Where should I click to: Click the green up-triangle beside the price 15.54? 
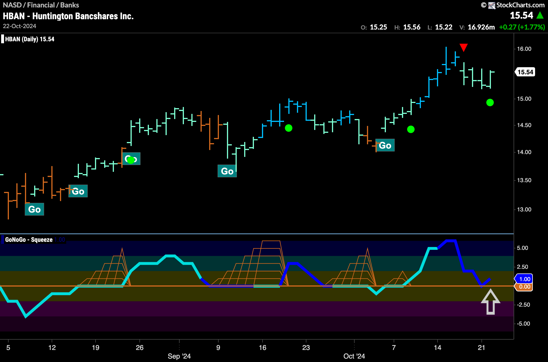coord(540,15)
